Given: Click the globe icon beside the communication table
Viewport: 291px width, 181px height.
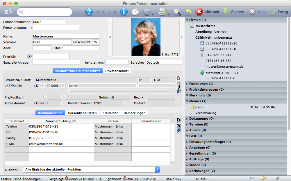Looking at the screenshot, I should coord(178,130).
